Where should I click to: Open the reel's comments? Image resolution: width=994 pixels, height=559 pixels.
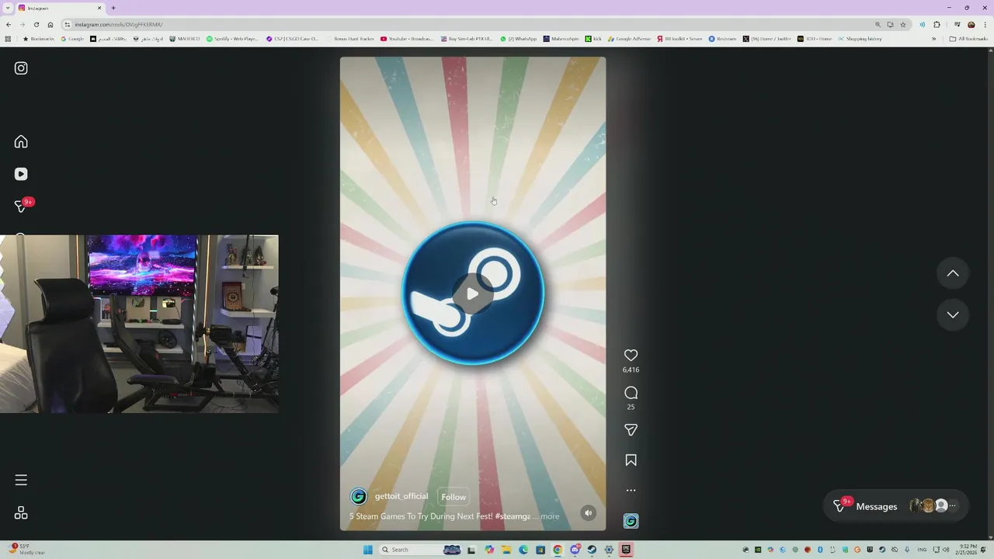631,393
